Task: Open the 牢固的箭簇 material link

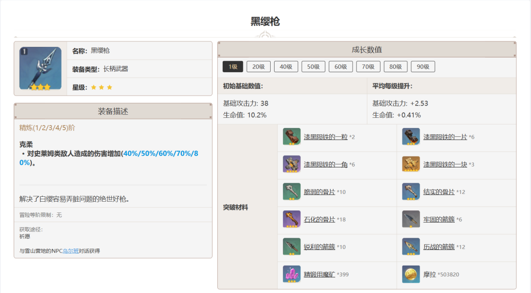Action: (439, 219)
